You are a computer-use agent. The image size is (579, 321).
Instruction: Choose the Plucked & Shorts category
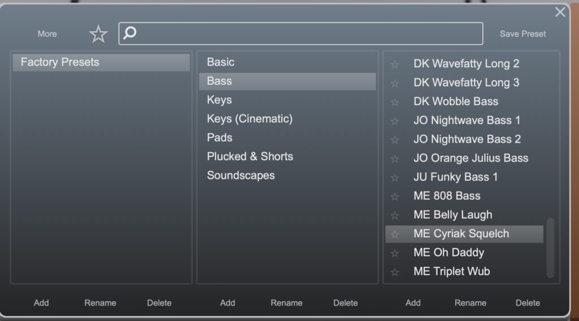click(250, 156)
